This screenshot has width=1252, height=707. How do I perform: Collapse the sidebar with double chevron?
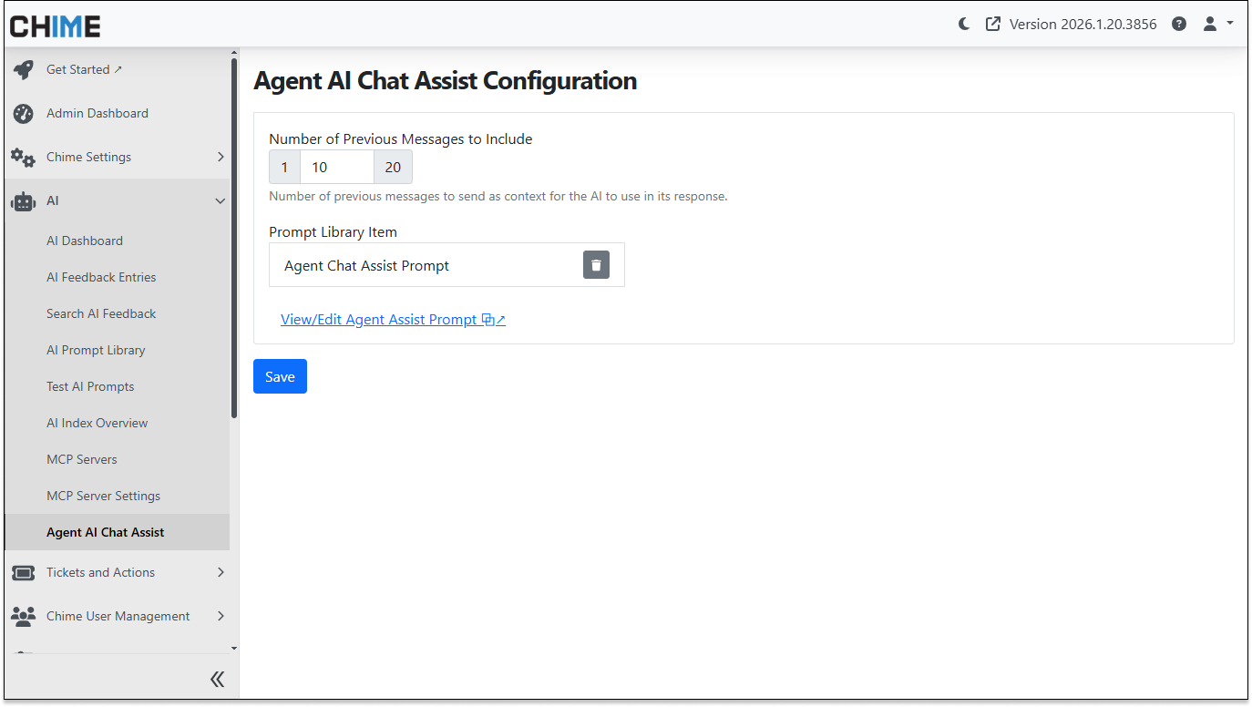tap(217, 679)
